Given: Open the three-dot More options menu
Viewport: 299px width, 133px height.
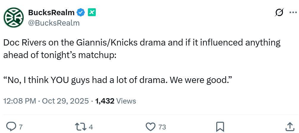Looking at the screenshot, I should 293,12.
